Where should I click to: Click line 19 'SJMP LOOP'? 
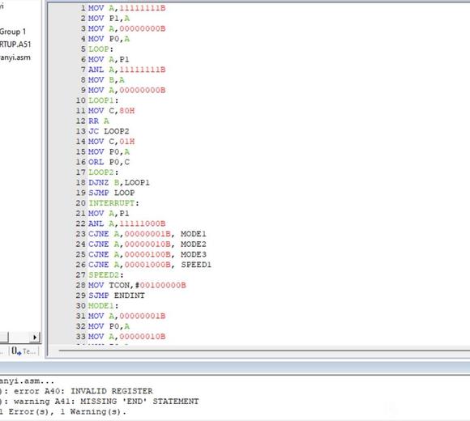pyautogui.click(x=112, y=193)
